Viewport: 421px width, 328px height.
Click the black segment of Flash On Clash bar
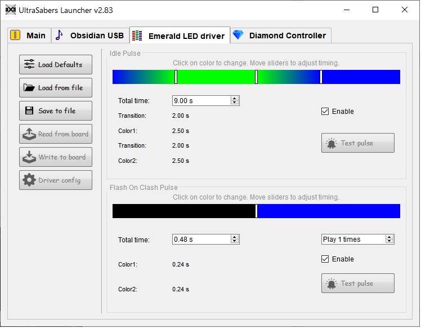point(183,211)
